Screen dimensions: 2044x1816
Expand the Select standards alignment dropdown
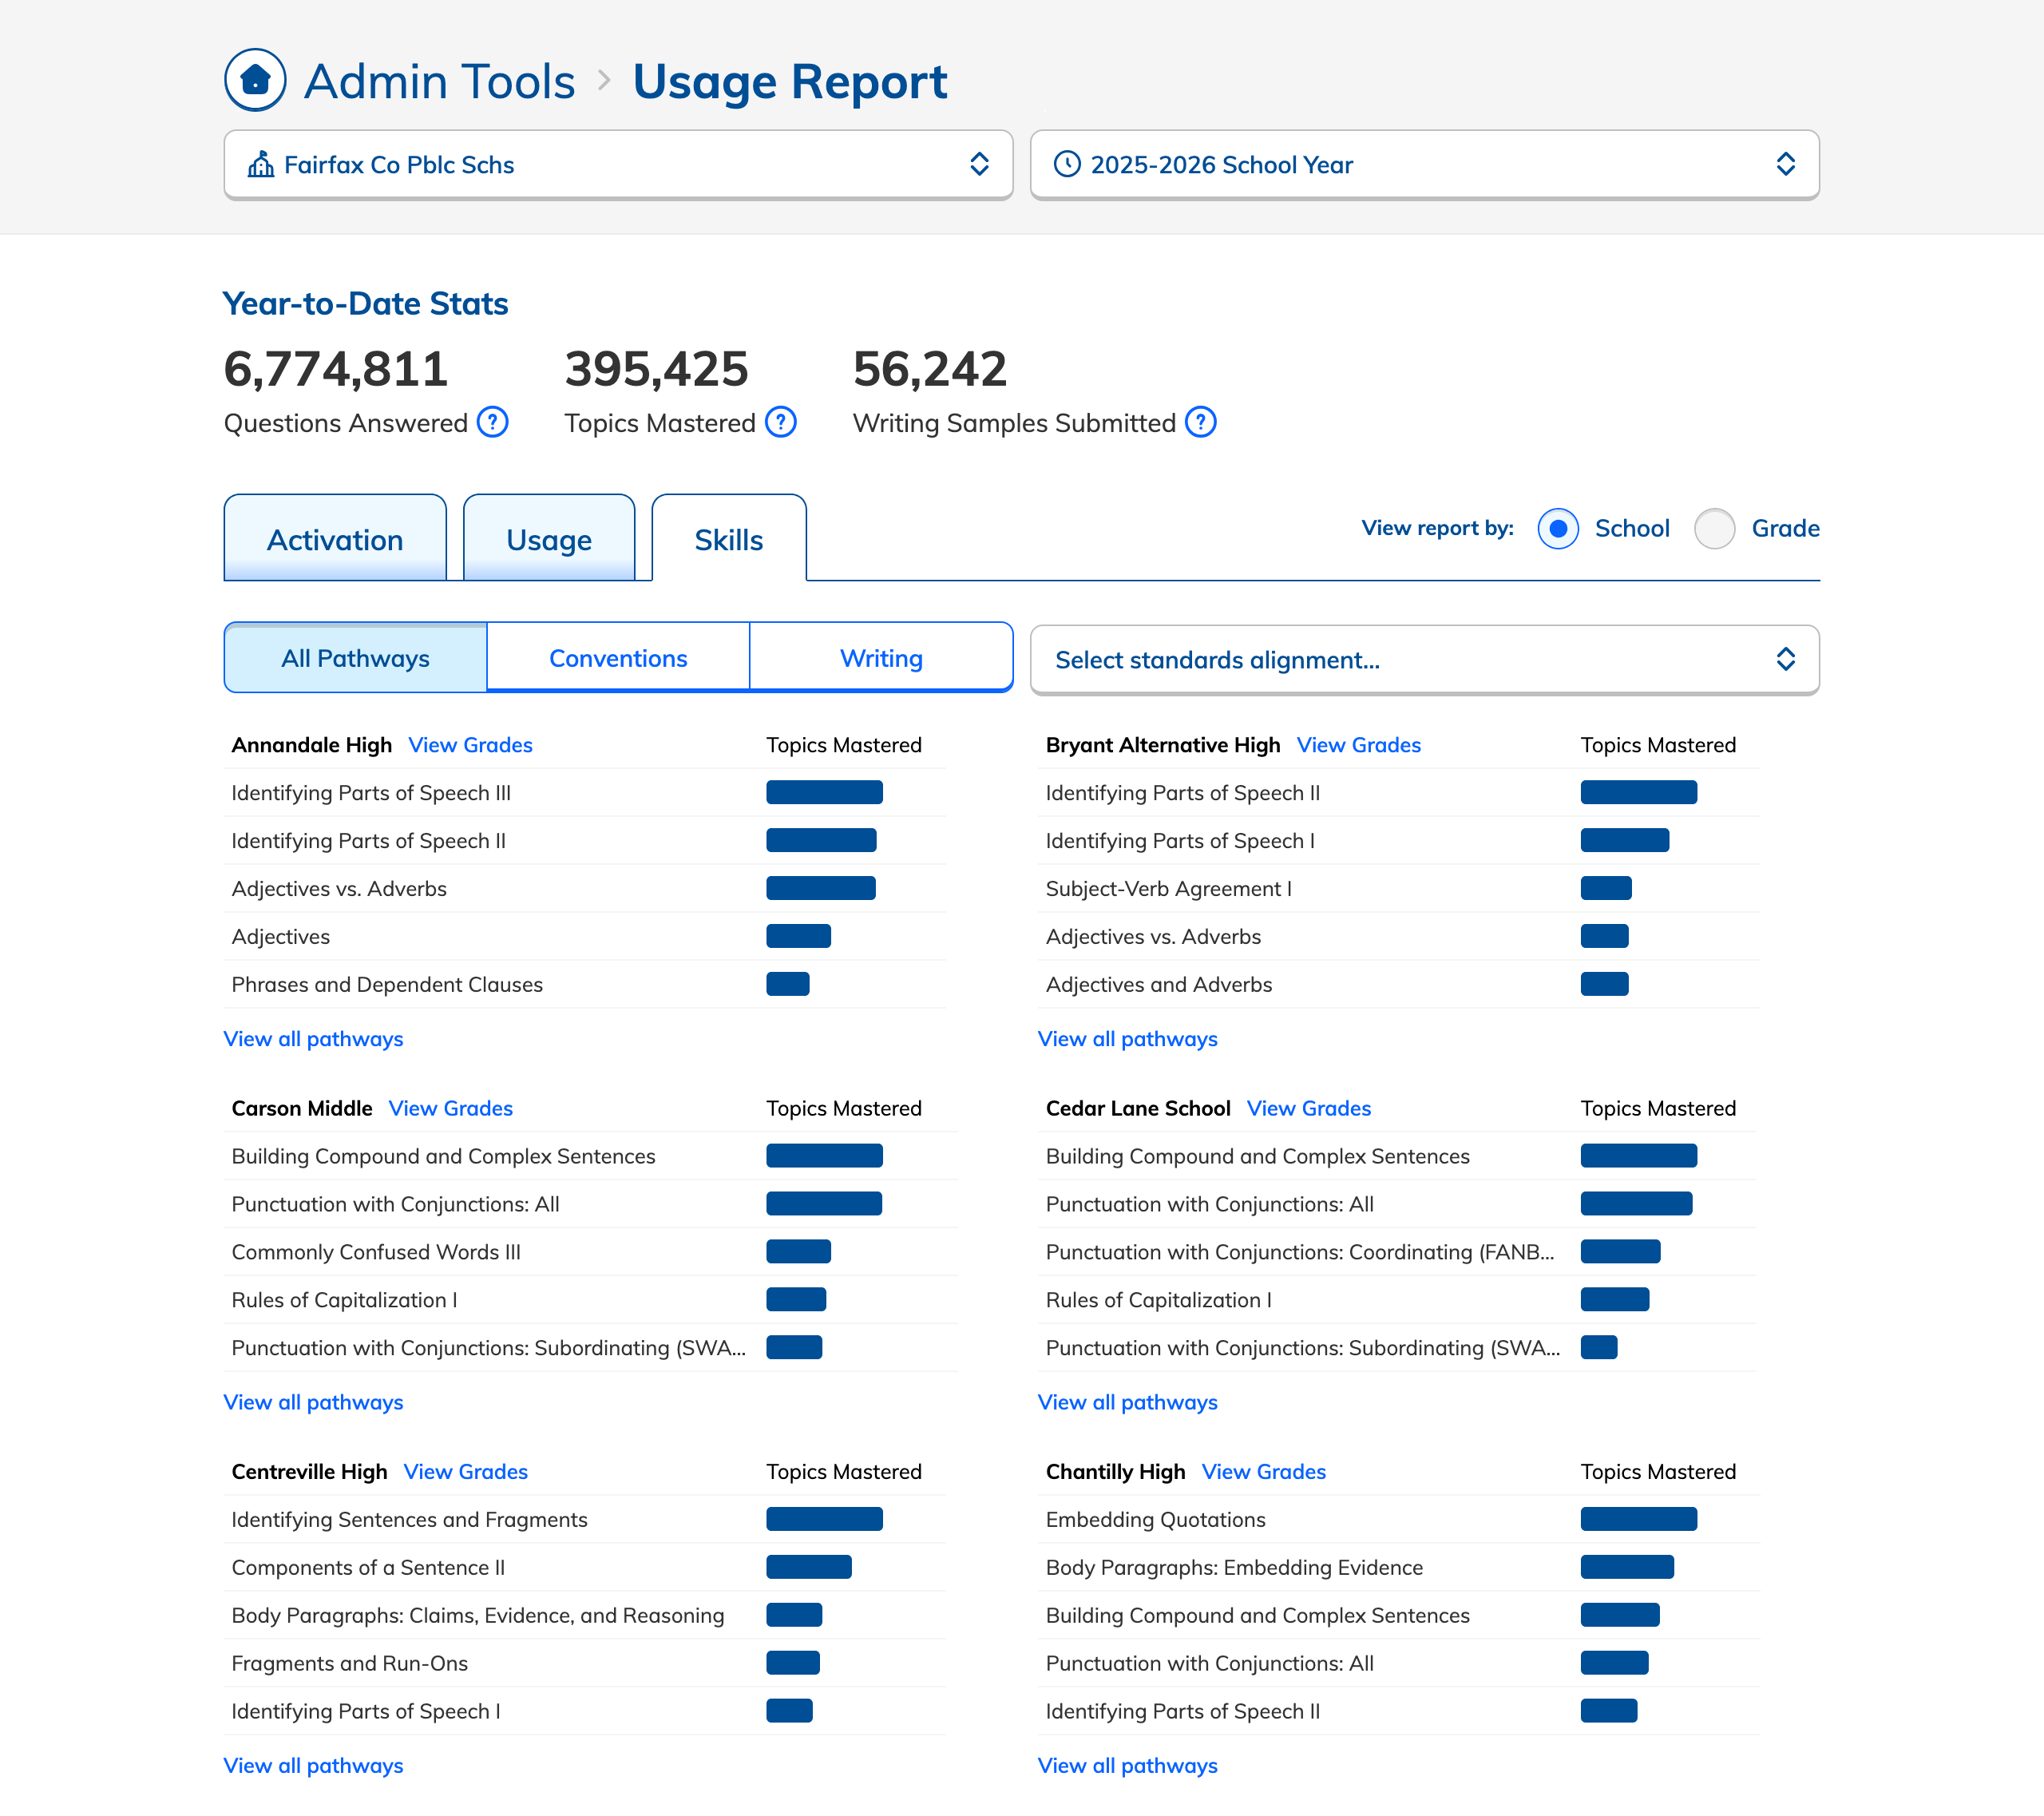pos(1424,660)
